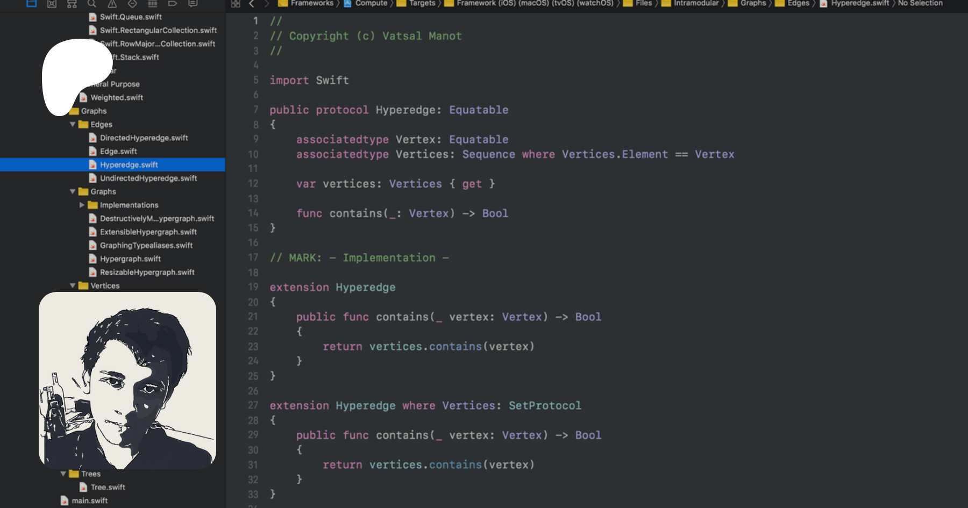Open the Breakpoint navigator icon

tap(173, 3)
